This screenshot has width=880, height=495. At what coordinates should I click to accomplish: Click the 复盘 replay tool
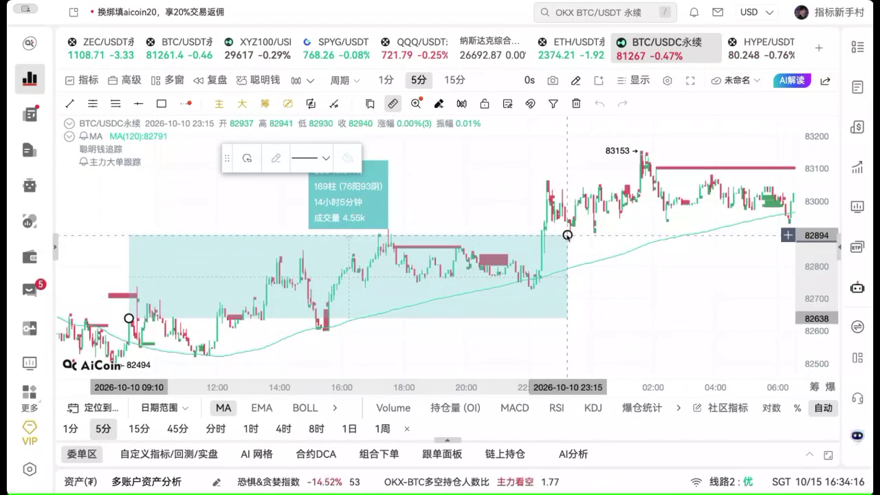[210, 80]
